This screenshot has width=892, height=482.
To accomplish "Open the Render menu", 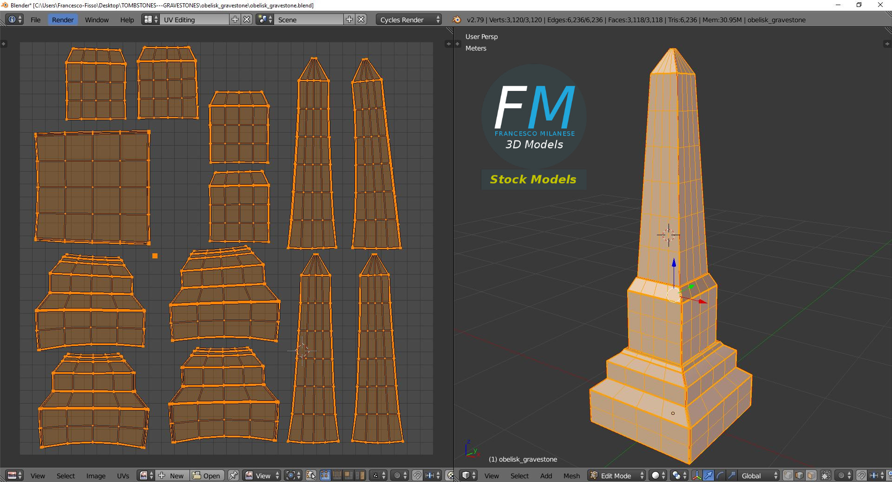I will point(63,19).
